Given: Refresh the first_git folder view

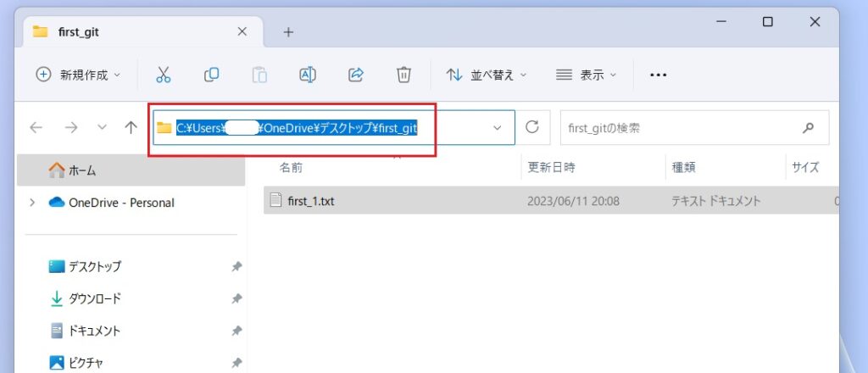Looking at the screenshot, I should point(532,127).
